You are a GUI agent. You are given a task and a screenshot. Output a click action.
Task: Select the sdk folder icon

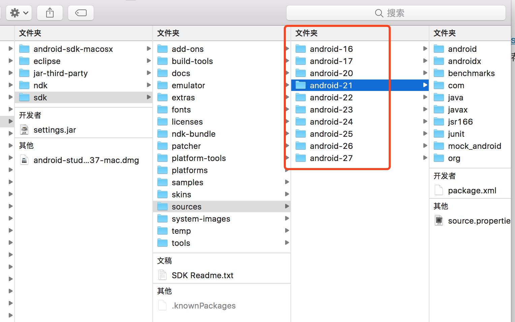point(24,98)
